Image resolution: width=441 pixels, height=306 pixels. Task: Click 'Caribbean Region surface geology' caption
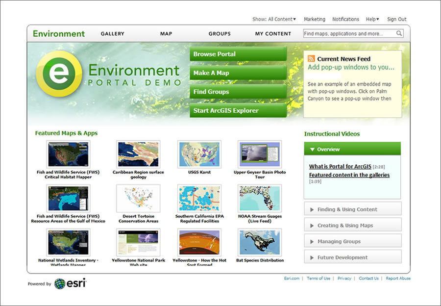[138, 175]
